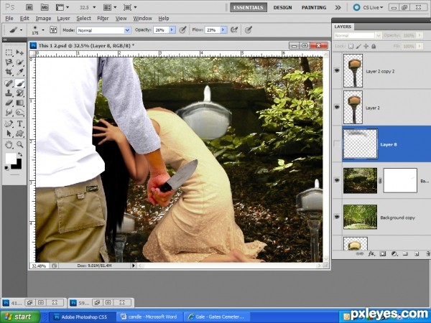The image size is (431, 323).
Task: Open the Image menu
Action: [43, 19]
